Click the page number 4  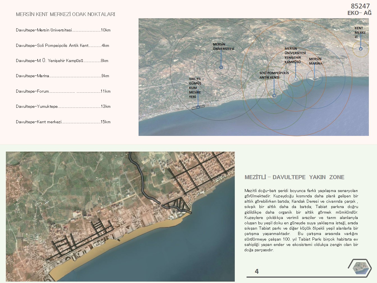pos(257,271)
